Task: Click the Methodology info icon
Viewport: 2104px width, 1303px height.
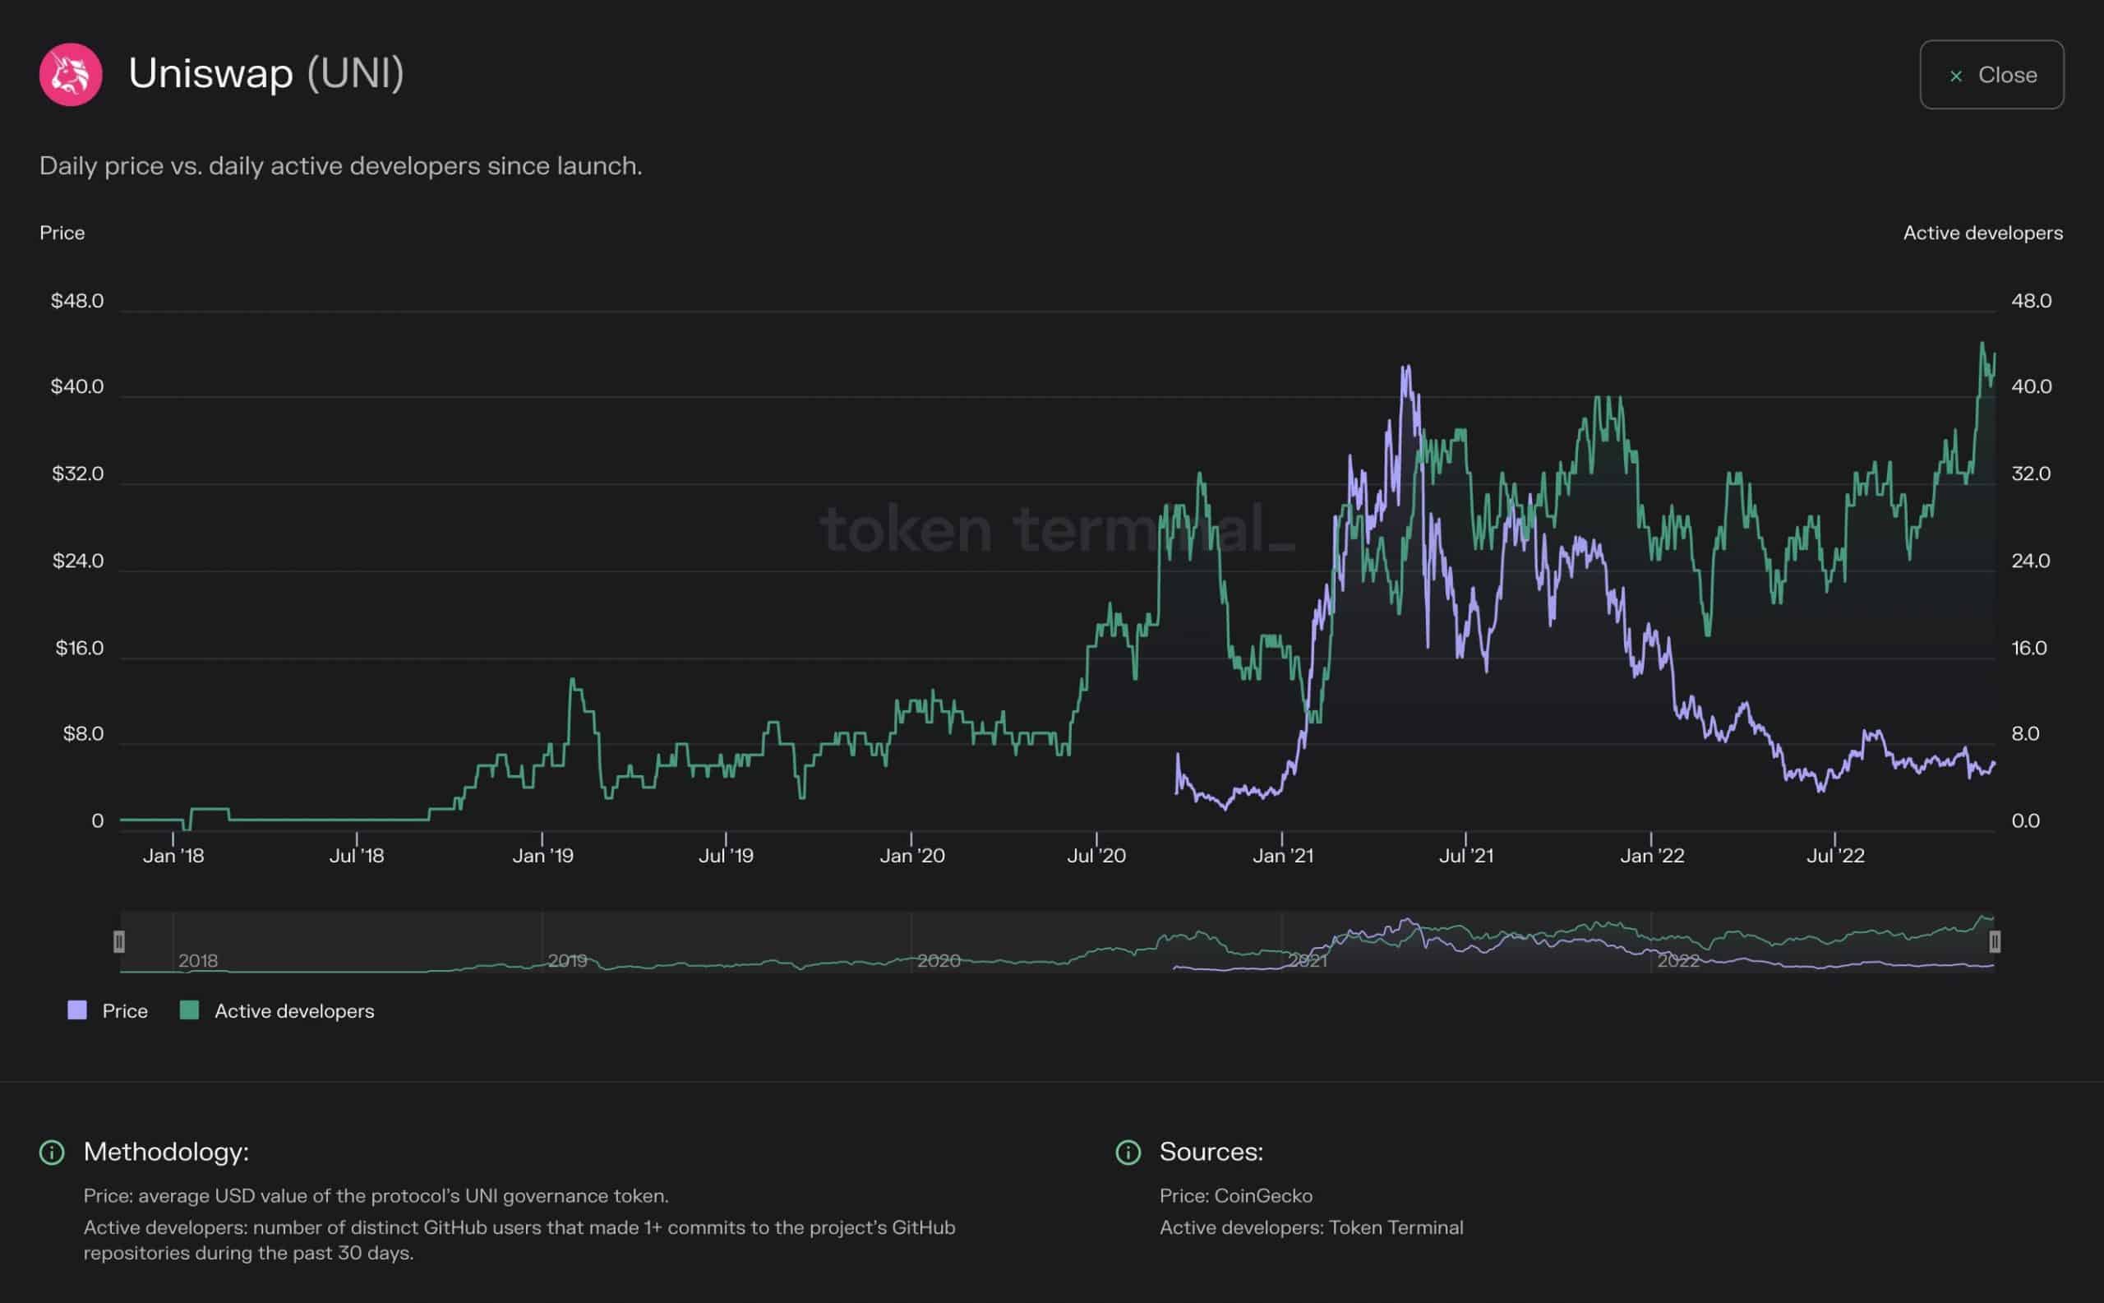Action: click(x=52, y=1153)
